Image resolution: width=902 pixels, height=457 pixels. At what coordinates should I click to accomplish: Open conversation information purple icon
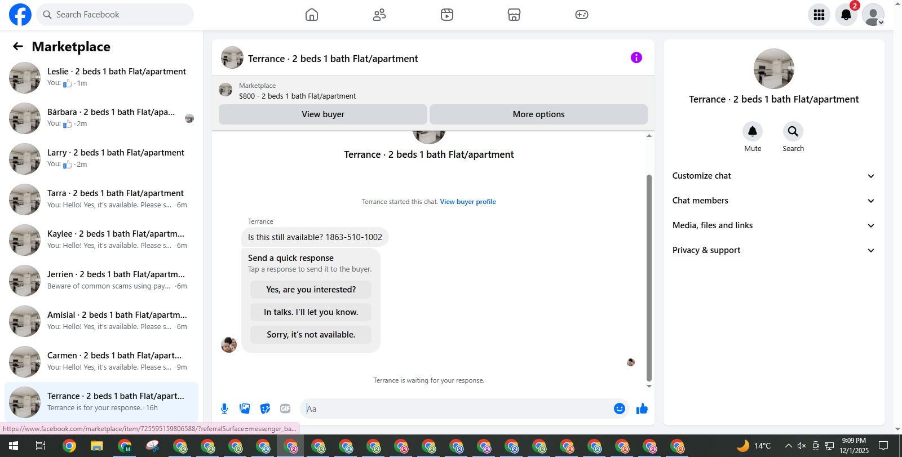click(636, 57)
